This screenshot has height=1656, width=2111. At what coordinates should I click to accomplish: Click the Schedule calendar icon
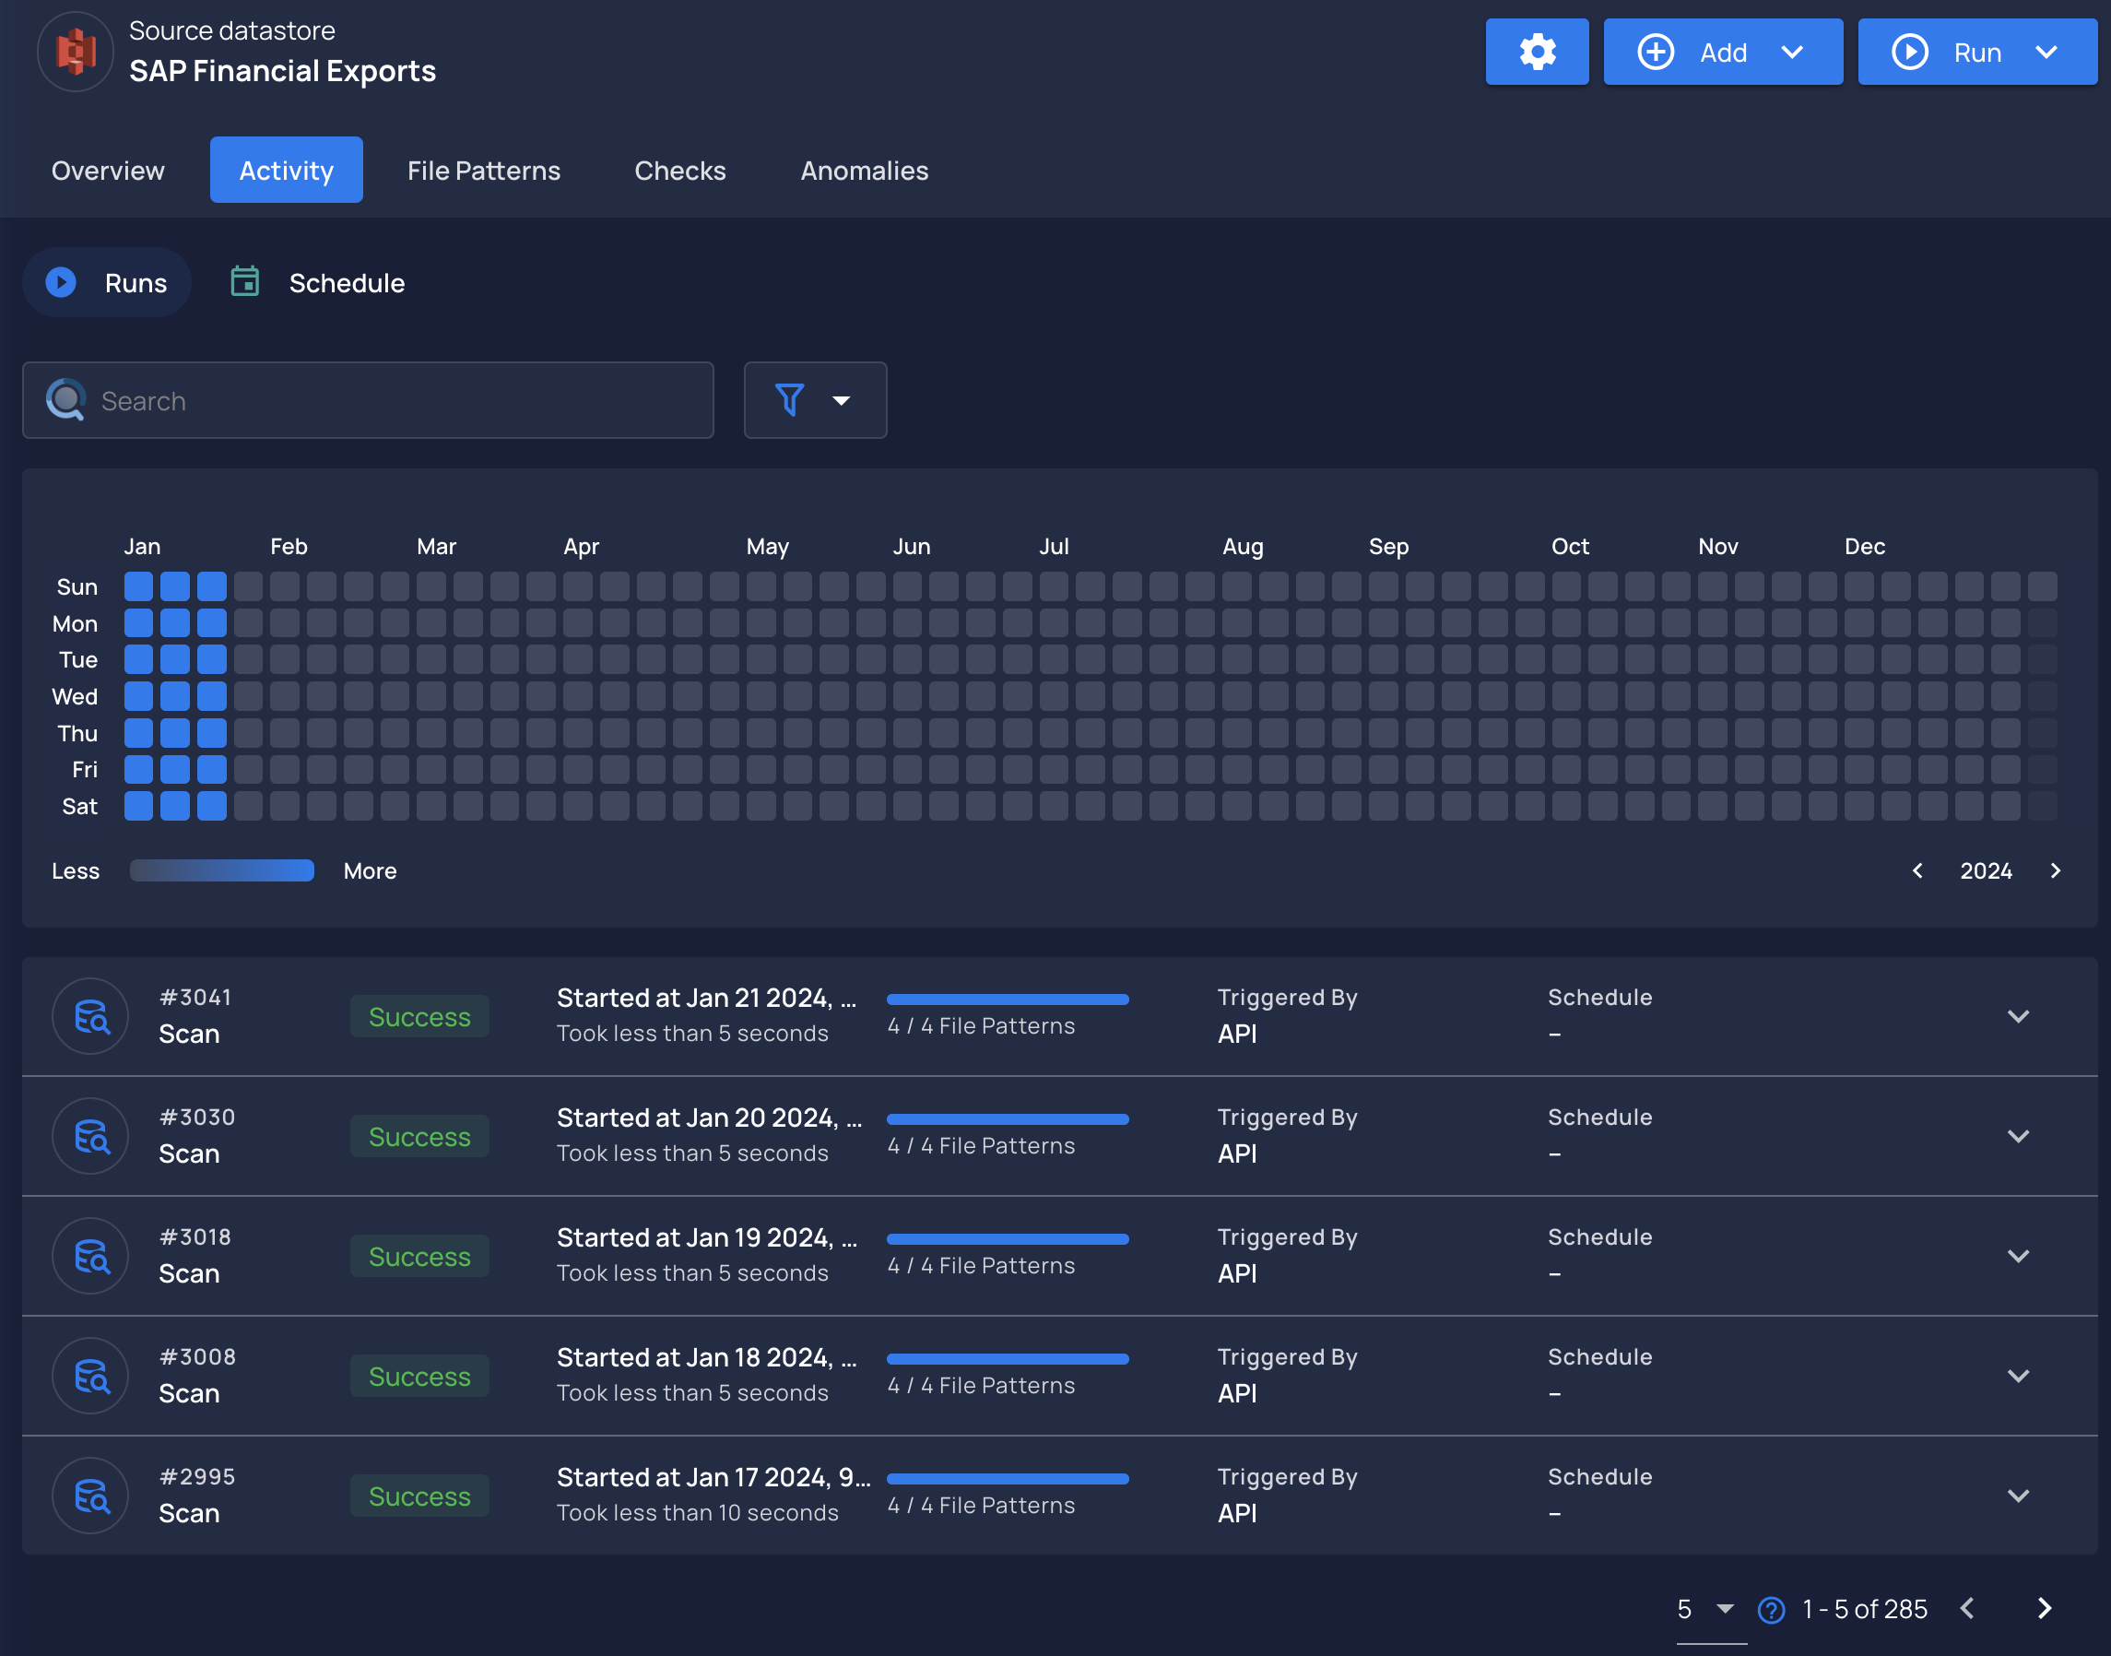[x=244, y=282]
